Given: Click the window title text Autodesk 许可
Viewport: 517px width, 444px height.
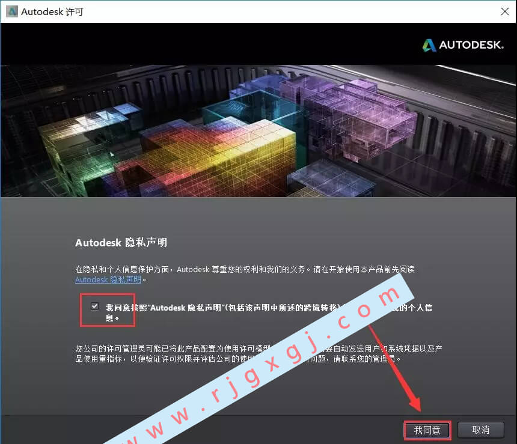Looking at the screenshot, I should pos(52,12).
